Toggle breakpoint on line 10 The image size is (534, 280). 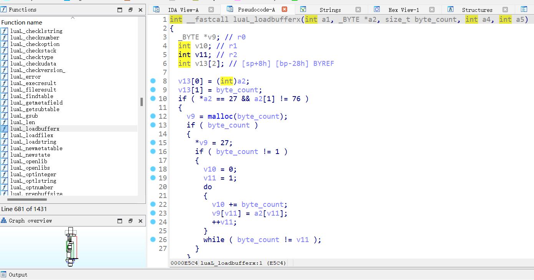click(x=153, y=98)
